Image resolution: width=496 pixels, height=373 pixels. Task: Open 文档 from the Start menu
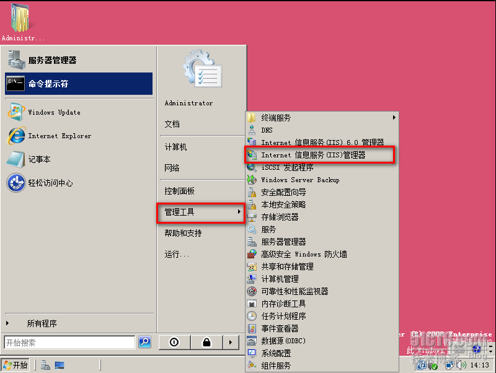[x=172, y=124]
